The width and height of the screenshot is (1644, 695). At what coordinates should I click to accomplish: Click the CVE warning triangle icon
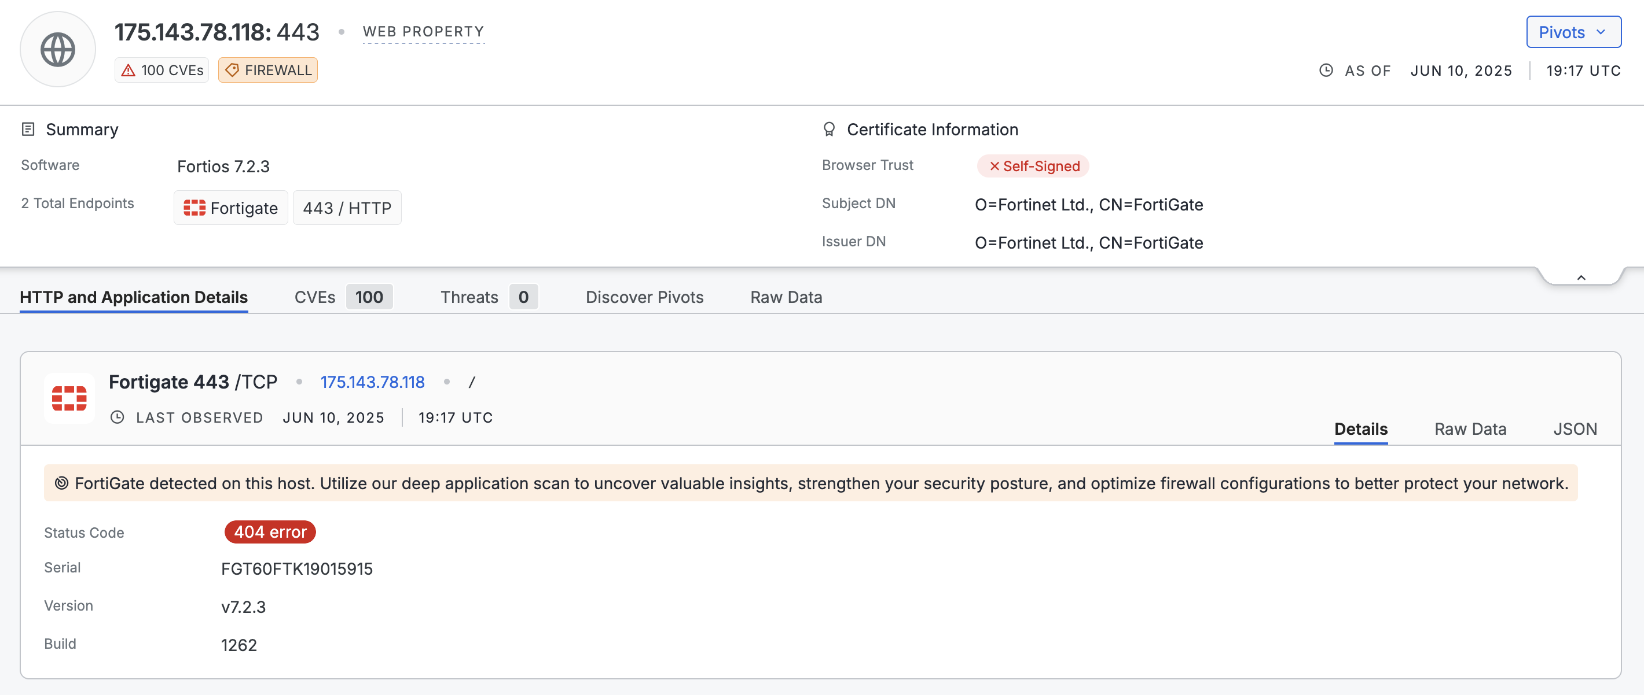129,70
